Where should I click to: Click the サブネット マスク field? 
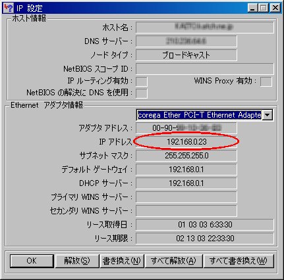coord(186,156)
